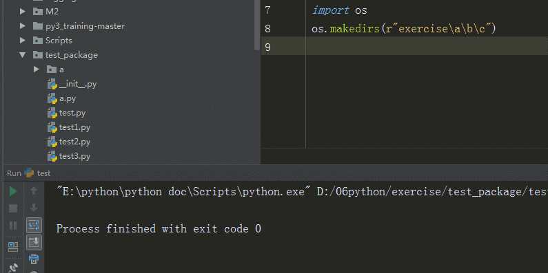Viewport: 548px width, 273px height.
Task: Click the Up the stack trace arrow
Action: click(x=34, y=190)
